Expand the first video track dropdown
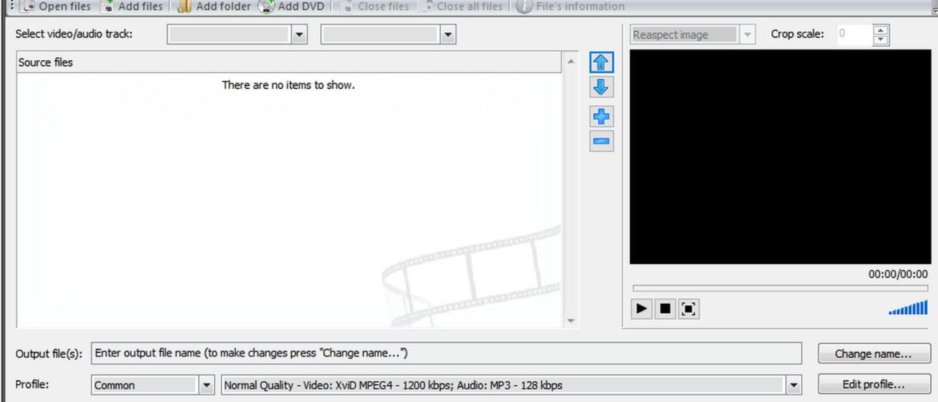Screen dimensions: 938x402 point(300,35)
